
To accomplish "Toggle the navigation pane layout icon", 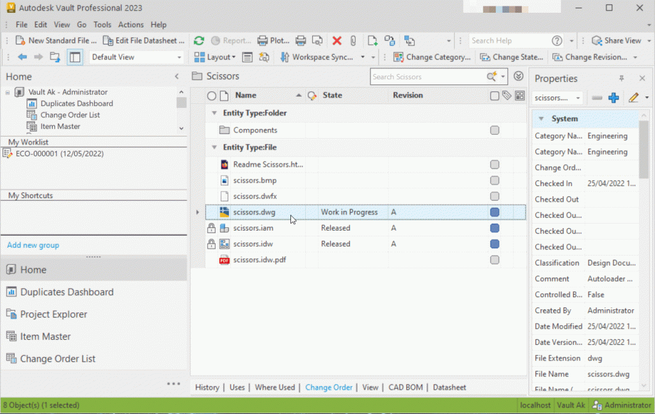I will coord(75,57).
